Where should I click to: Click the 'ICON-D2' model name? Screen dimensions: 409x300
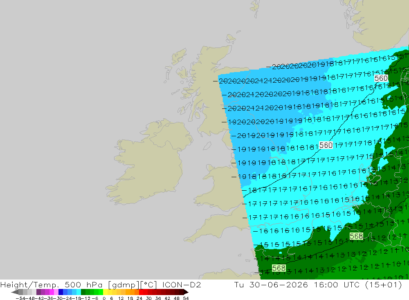click(182, 285)
